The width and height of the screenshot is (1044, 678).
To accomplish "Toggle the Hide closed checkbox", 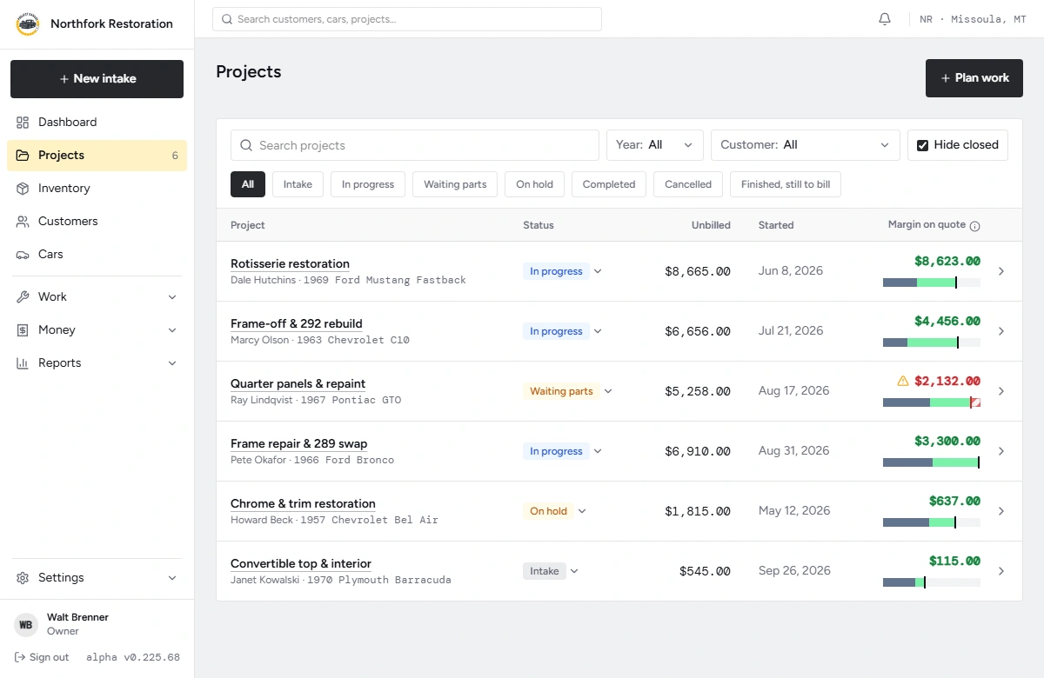I will point(923,145).
